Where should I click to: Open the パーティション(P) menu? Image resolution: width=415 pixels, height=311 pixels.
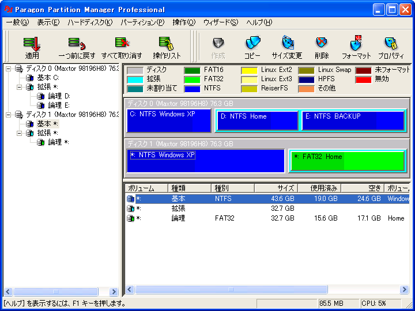pos(142,22)
